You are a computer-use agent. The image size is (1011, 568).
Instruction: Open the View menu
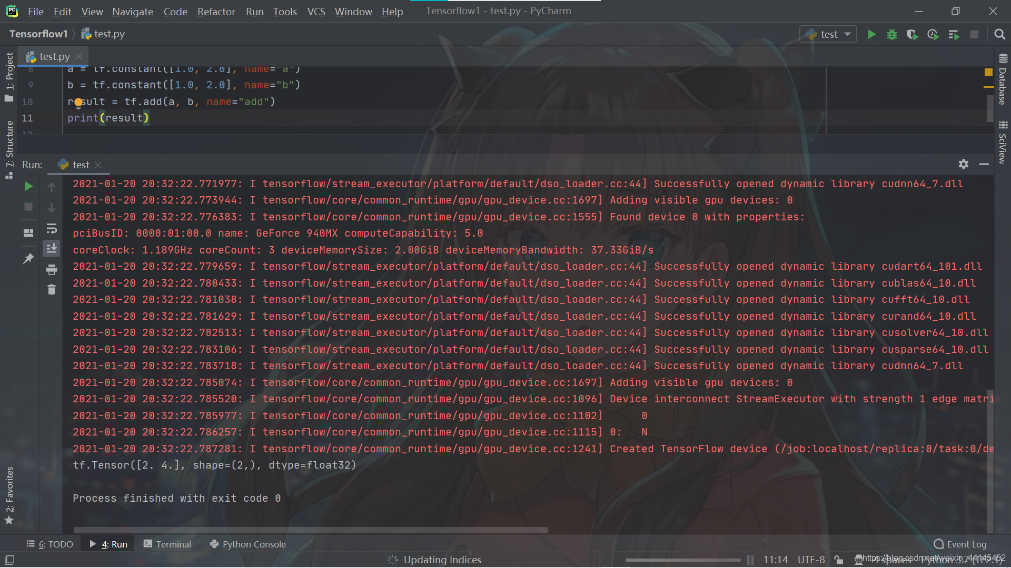pos(92,11)
